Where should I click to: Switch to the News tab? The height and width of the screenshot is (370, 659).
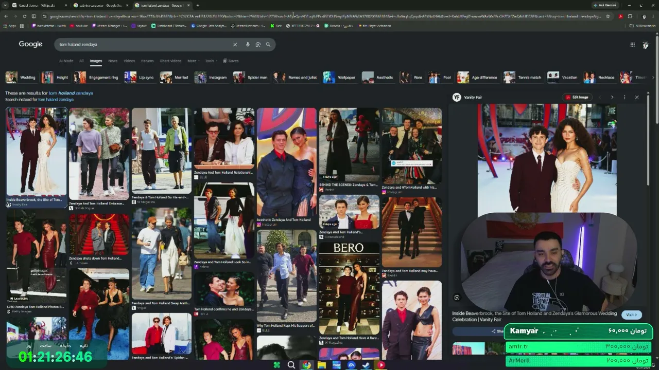(113, 61)
